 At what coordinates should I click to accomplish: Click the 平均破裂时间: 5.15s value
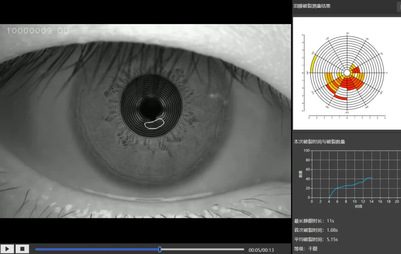316,240
